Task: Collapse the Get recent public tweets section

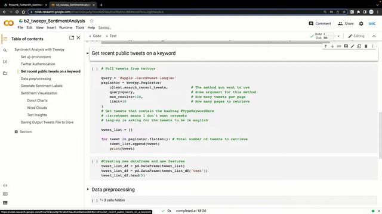Action: tap(88, 53)
